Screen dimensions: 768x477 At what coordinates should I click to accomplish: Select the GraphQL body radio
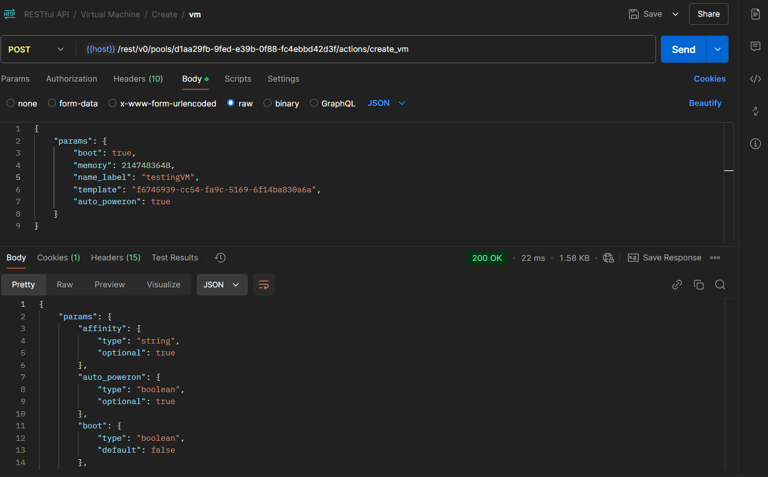314,103
